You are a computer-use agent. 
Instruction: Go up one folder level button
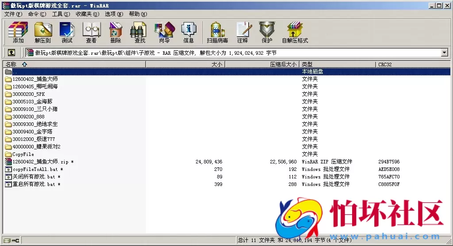[11, 53]
